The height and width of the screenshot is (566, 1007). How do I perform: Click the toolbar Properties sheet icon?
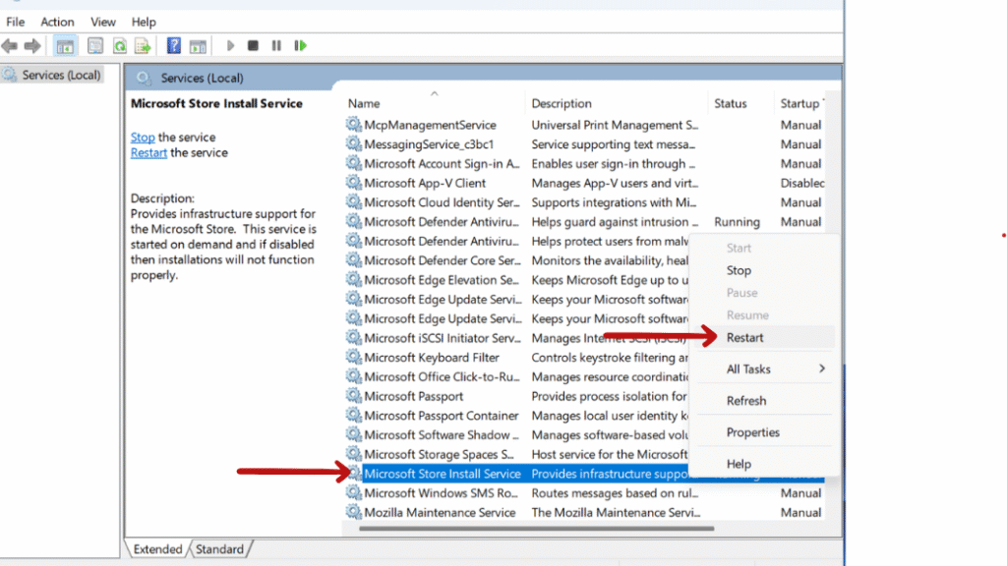[95, 46]
